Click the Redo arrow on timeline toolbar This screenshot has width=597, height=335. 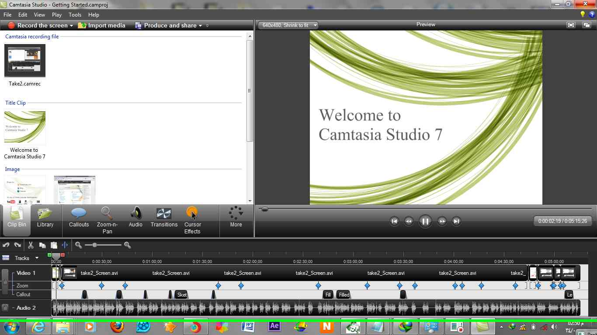point(17,245)
